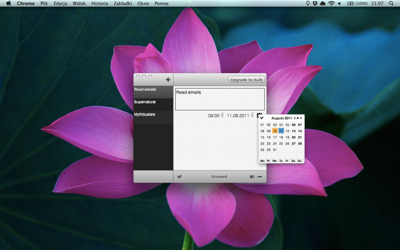Go to previous month in calendar
The height and width of the screenshot is (250, 400).
(x=294, y=118)
